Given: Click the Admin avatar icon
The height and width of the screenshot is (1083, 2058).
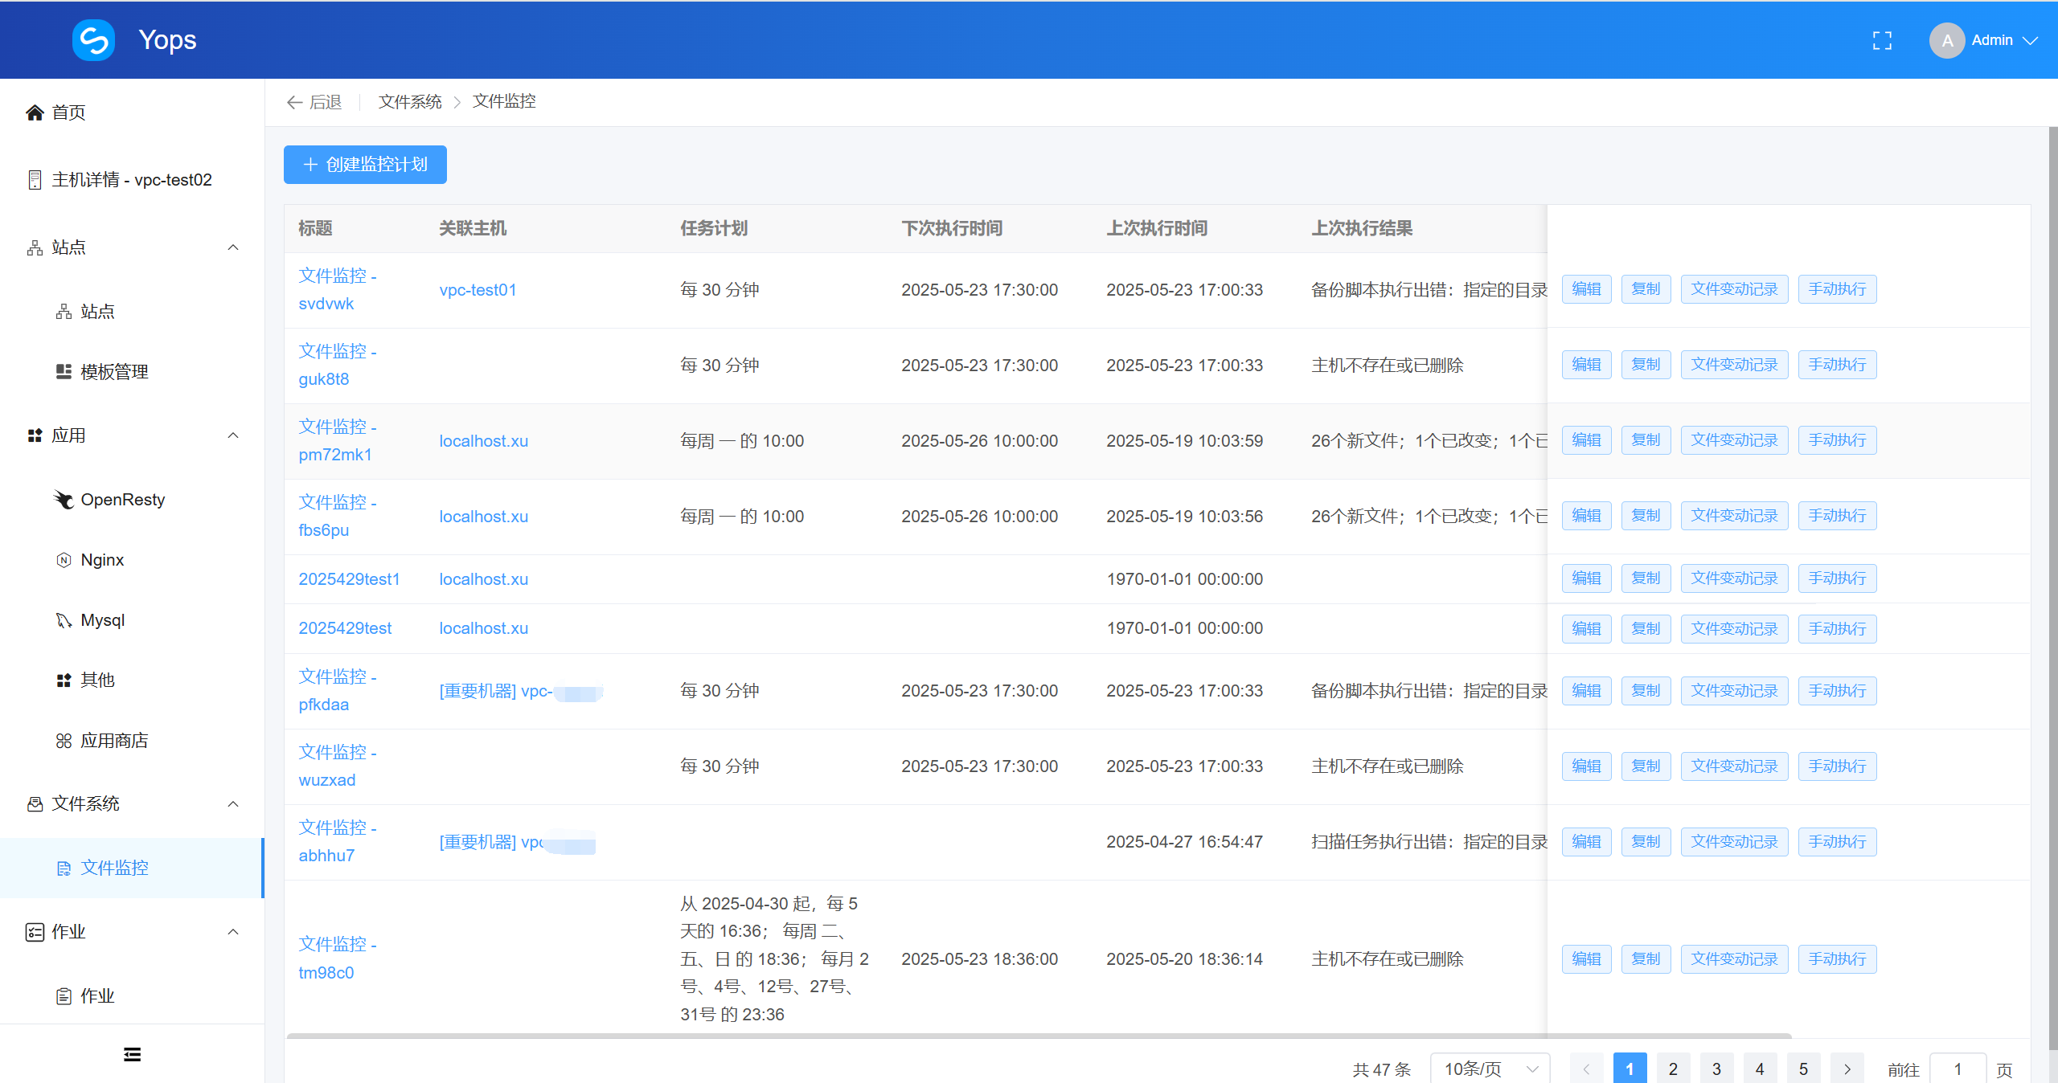Looking at the screenshot, I should (1946, 40).
